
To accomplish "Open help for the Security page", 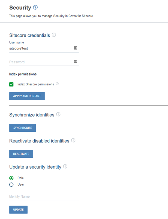I will coord(35,8).
